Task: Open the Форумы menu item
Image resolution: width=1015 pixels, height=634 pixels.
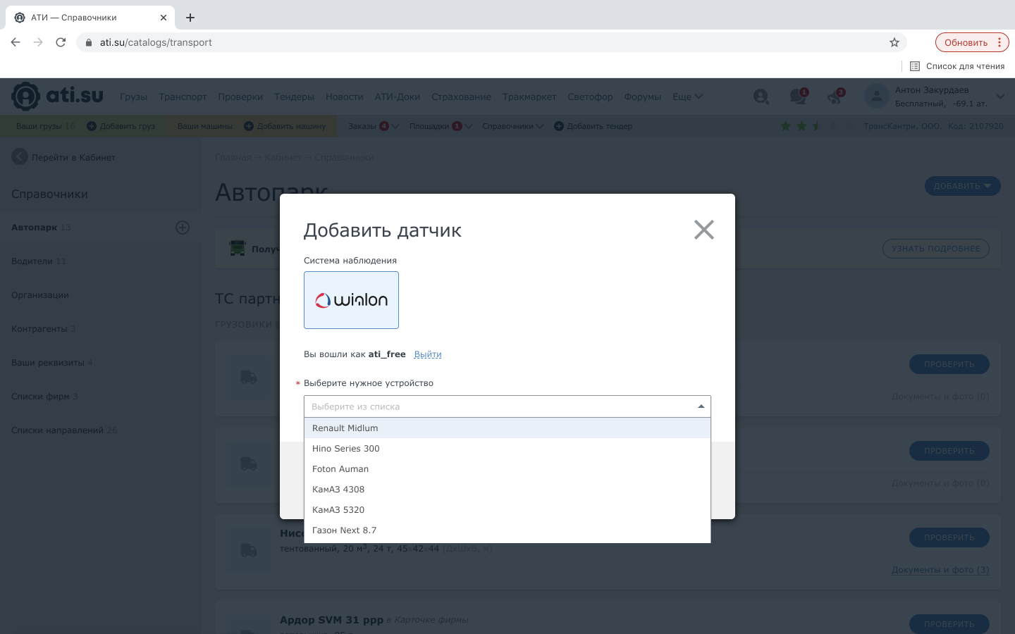Action: [642, 97]
